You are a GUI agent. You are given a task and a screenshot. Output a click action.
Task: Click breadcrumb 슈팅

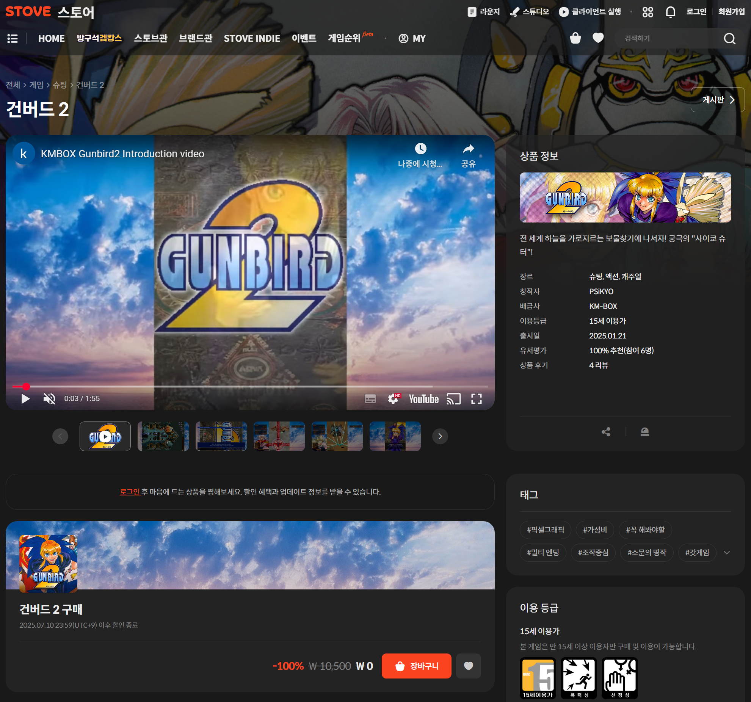coord(60,85)
